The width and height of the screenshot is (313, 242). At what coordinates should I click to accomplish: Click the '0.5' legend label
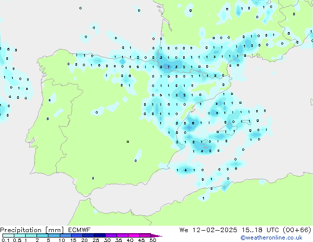(17, 240)
